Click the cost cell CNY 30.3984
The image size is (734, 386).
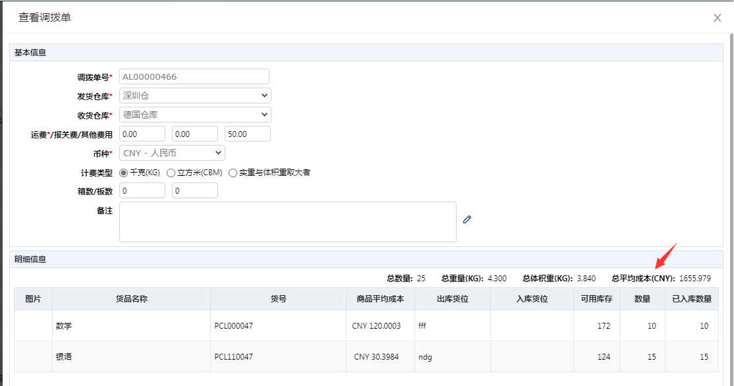381,356
